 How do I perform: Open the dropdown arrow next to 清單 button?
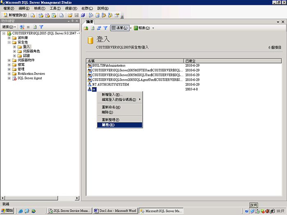point(131,28)
